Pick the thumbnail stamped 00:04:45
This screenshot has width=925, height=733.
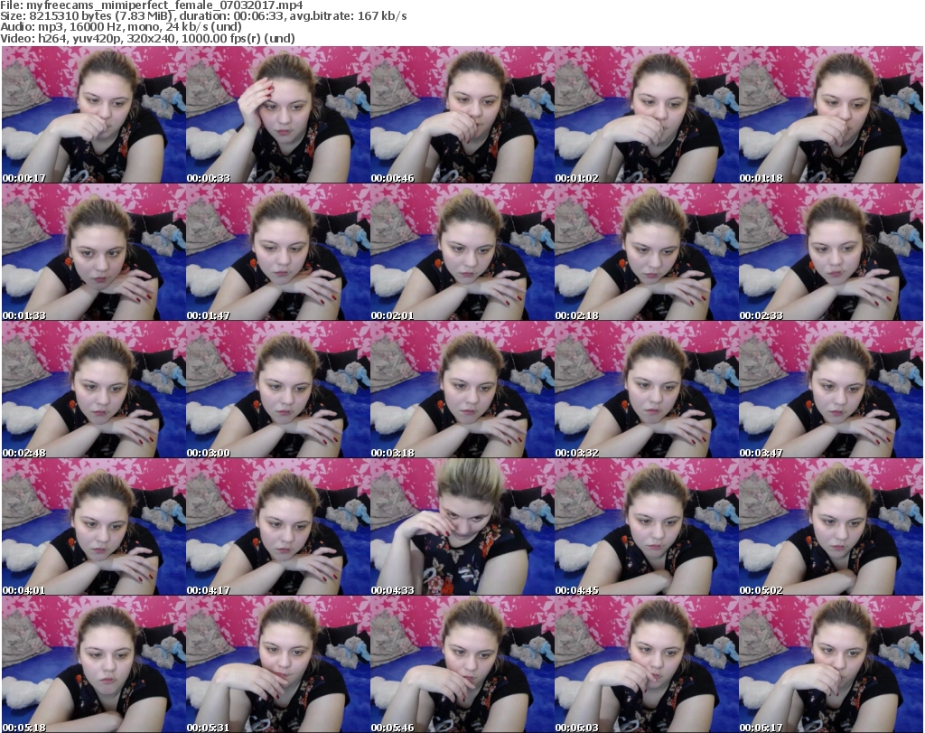(647, 527)
